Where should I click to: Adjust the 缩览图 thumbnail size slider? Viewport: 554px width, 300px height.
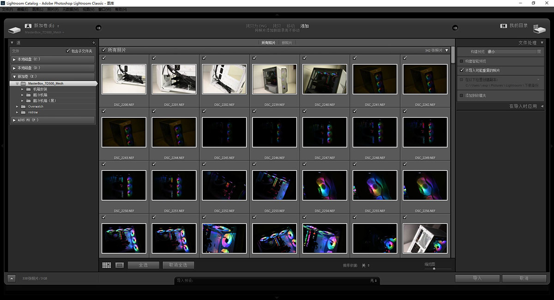pyautogui.click(x=434, y=269)
